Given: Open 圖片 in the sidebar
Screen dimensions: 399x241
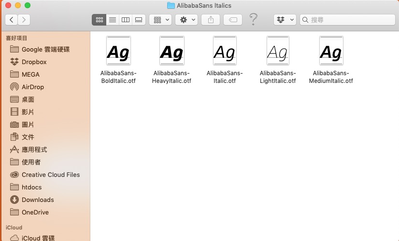Looking at the screenshot, I should tap(45, 124).
